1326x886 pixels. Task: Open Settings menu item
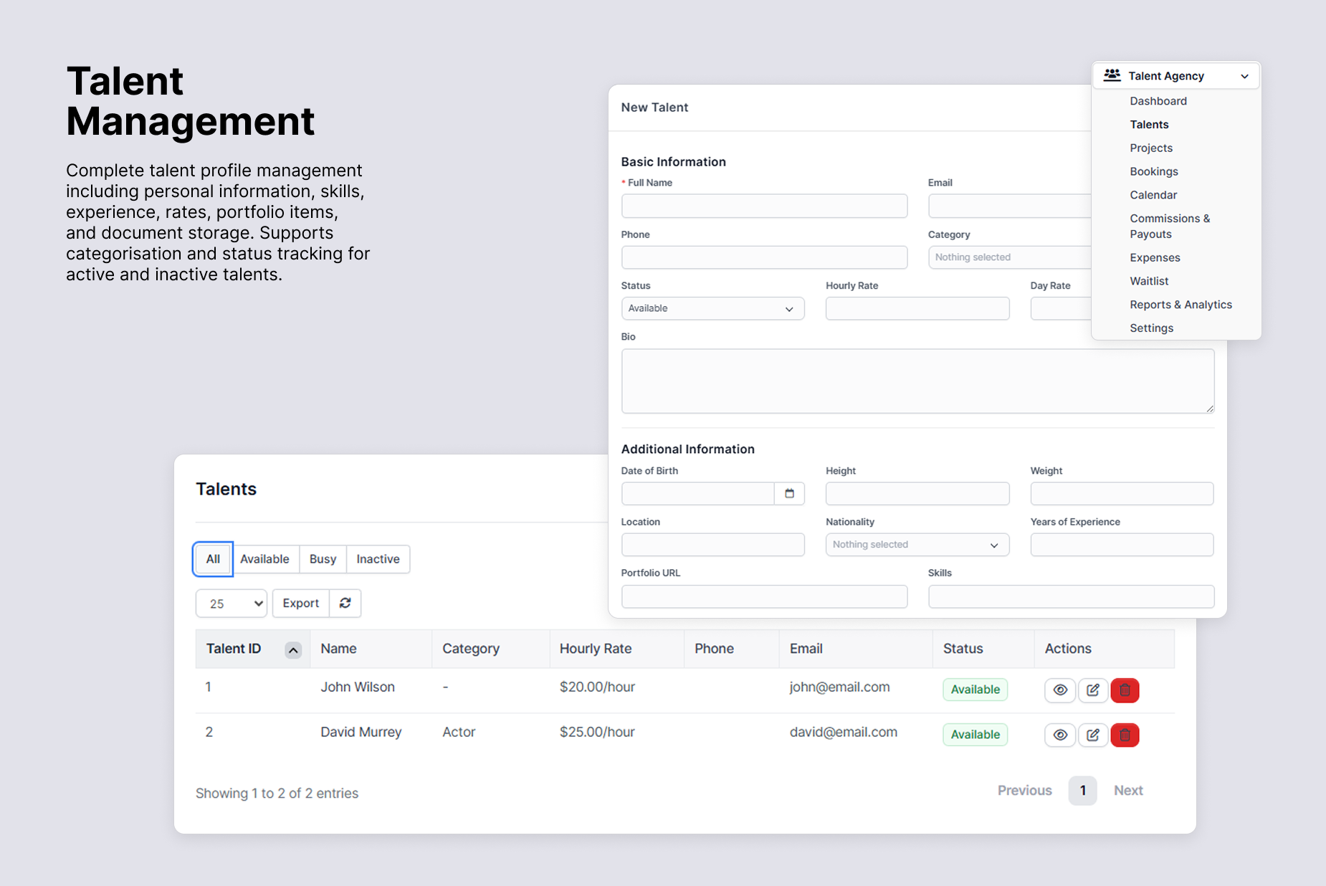point(1151,328)
